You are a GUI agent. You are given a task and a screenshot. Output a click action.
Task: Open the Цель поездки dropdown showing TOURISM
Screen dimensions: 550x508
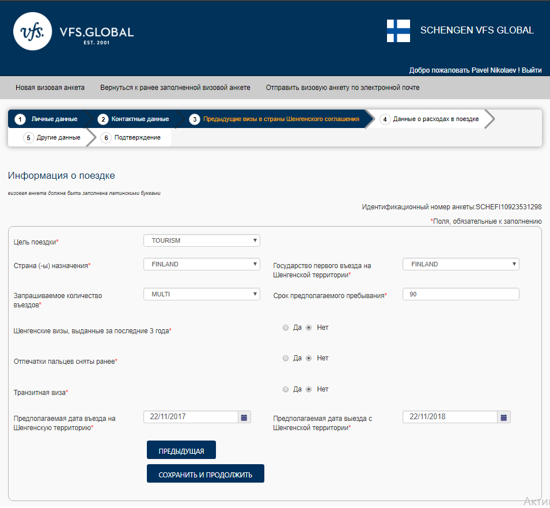[x=202, y=240]
